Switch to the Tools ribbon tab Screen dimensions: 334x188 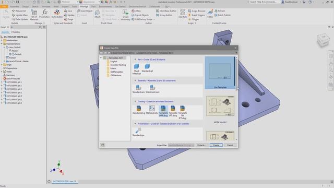74,7
